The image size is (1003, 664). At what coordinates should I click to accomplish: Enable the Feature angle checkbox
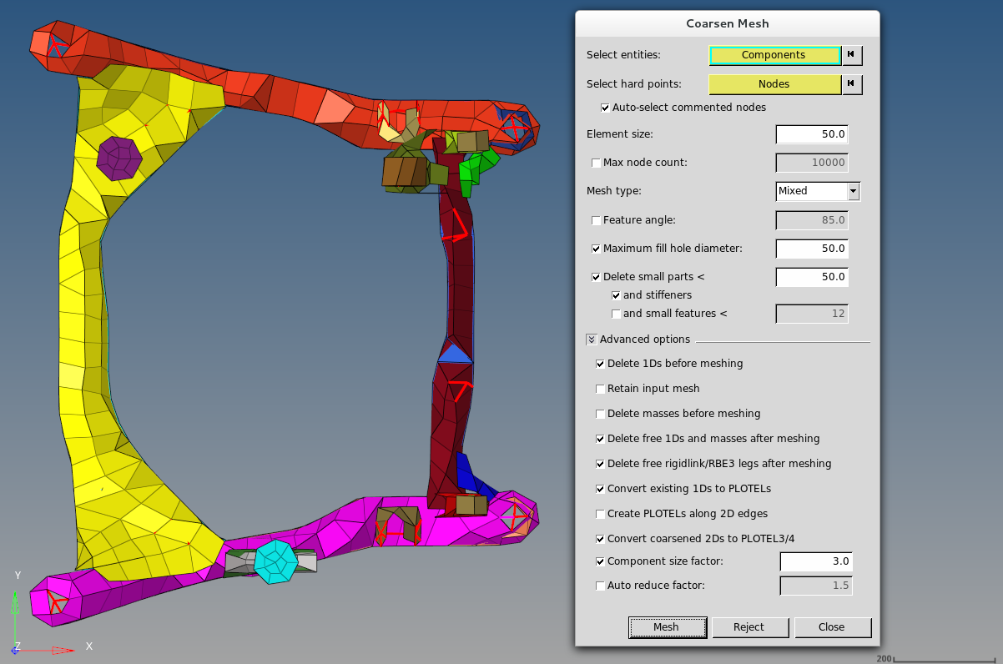click(x=596, y=220)
